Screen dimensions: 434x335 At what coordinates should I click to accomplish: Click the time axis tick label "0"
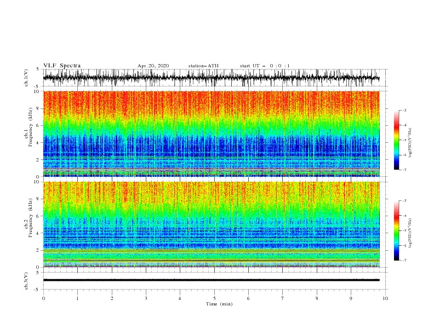pos(43,298)
